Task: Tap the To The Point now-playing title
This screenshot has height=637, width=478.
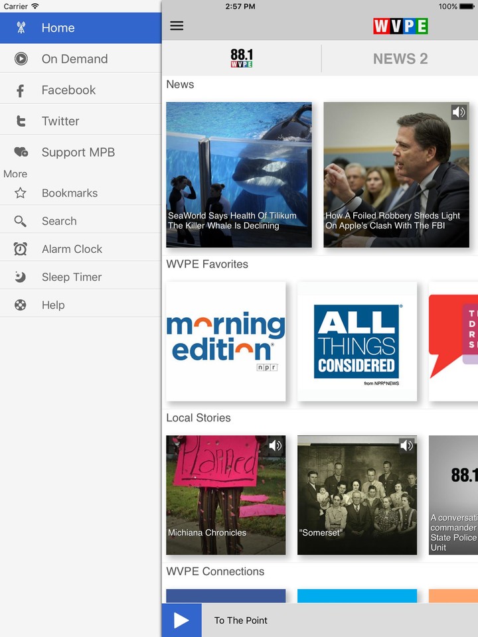Action: [x=240, y=620]
